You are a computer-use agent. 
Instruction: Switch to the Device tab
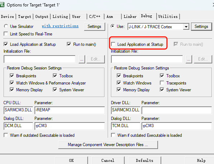click(x=8, y=16)
